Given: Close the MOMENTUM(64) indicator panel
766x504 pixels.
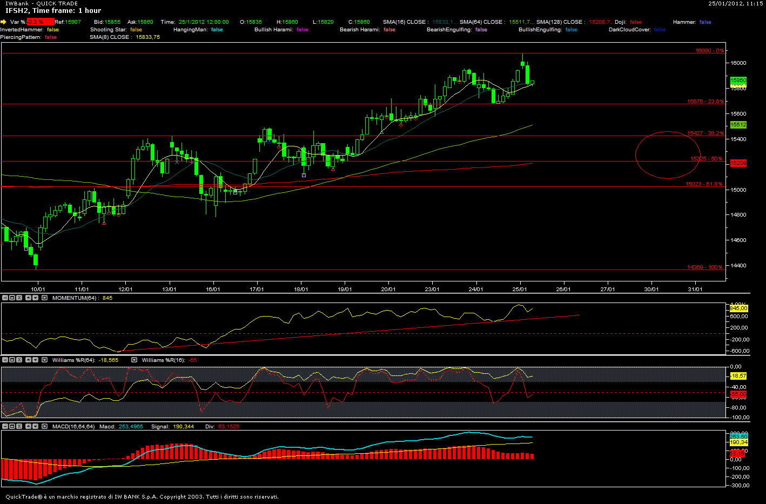Looking at the screenshot, I should click(19, 298).
